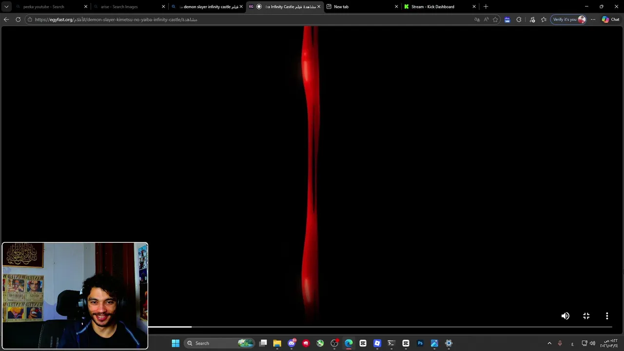Open the Photos app taskbar icon

pos(434,343)
